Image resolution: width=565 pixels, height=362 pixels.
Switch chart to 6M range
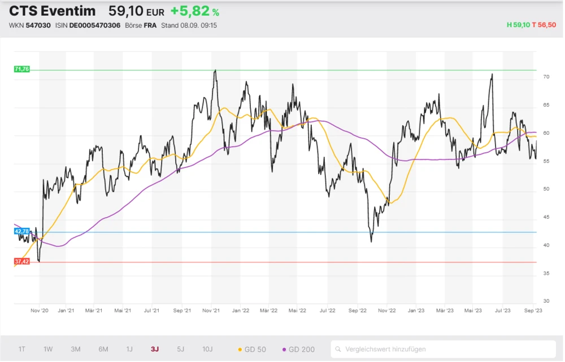(x=103, y=349)
